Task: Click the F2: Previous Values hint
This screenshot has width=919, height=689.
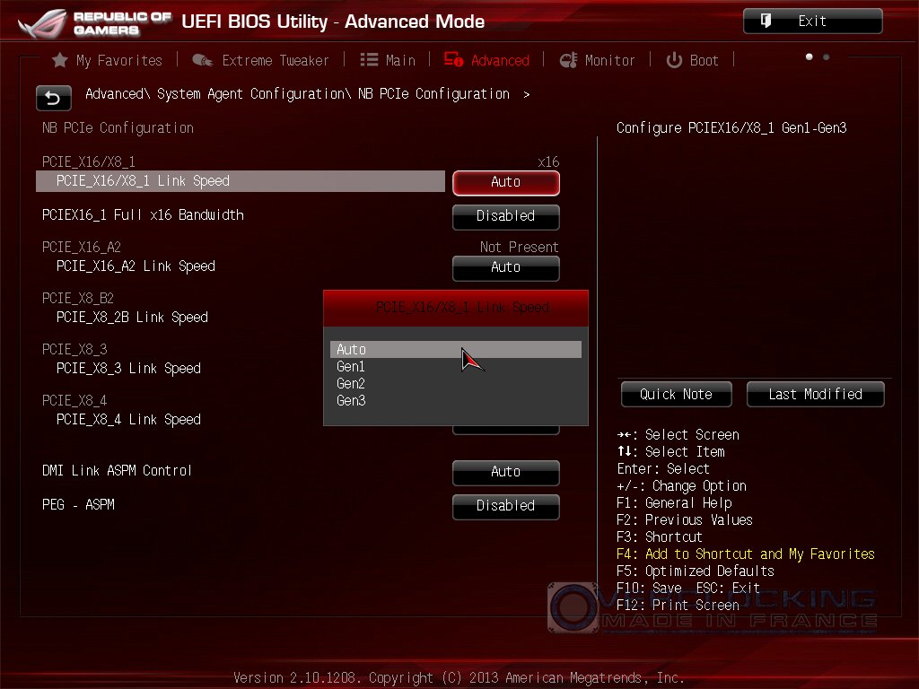Action: (685, 519)
